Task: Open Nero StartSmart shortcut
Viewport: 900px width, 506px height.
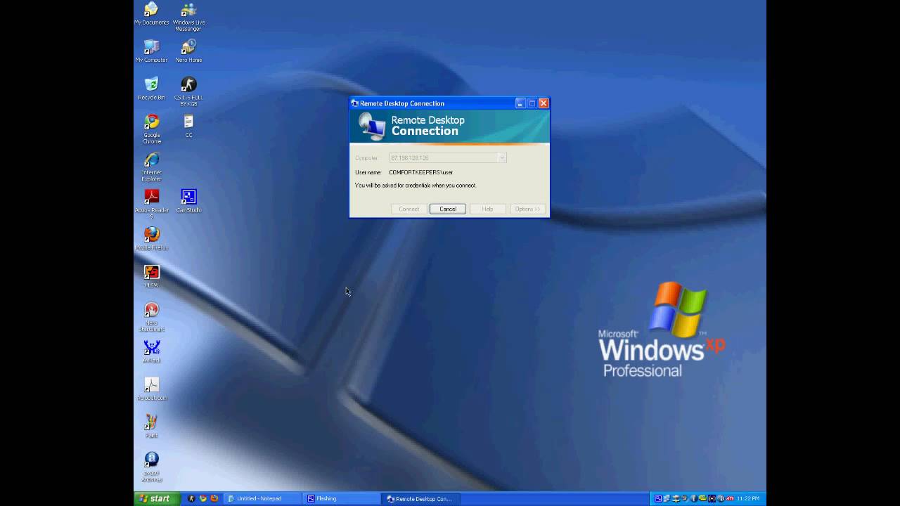Action: [151, 317]
